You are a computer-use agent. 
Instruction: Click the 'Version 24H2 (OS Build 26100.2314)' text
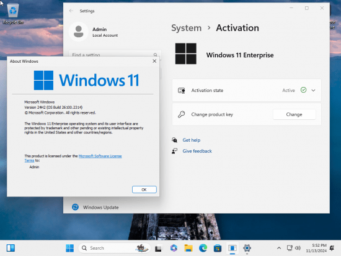tap(53, 107)
